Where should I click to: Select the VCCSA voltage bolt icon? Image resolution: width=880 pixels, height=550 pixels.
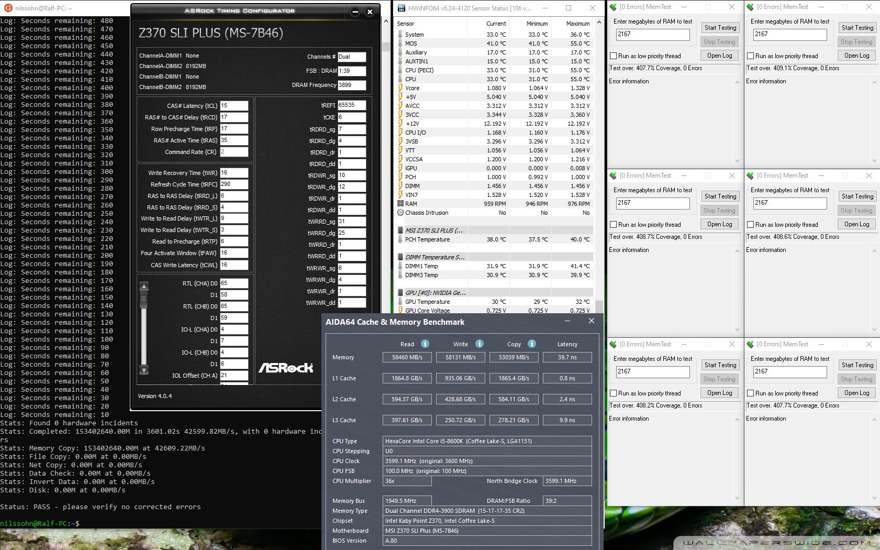pos(400,159)
